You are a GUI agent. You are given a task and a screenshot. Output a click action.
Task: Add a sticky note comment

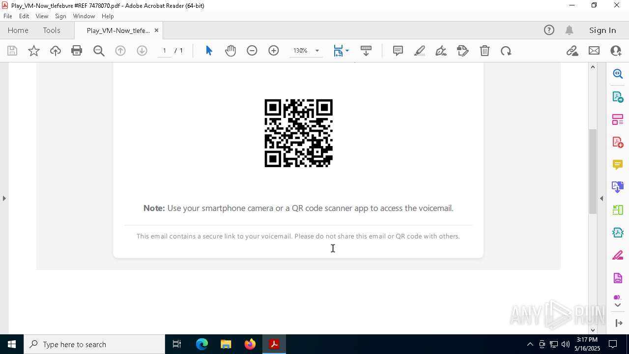[398, 51]
